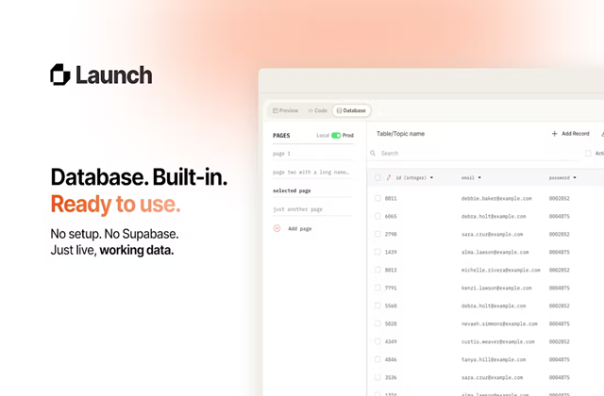Open the Code tab
Screen dimensions: 604x396
tap(318, 110)
